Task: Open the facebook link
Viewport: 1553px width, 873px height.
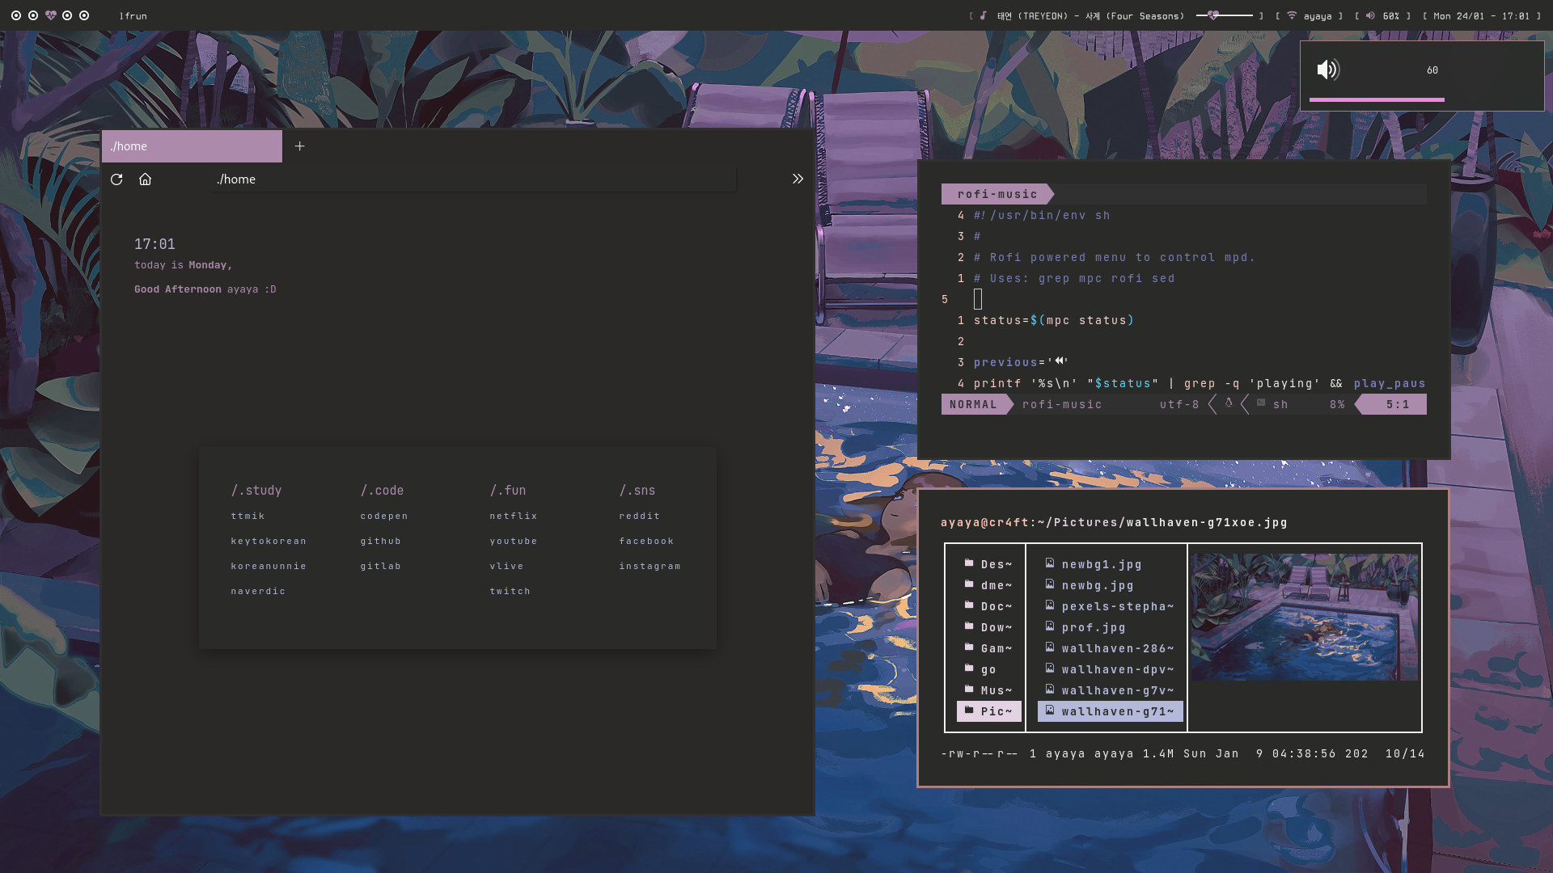Action: click(646, 541)
